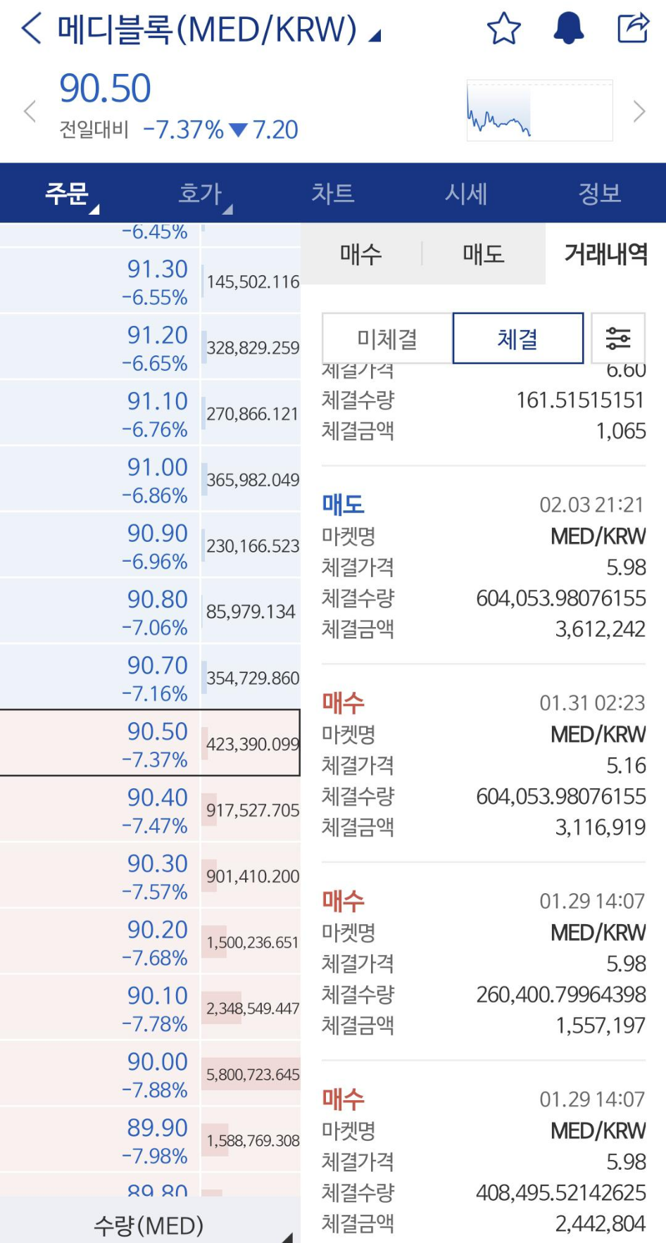Screen dimensions: 666x1243
Task: Go to next coin with right chevron
Action: 639,111
